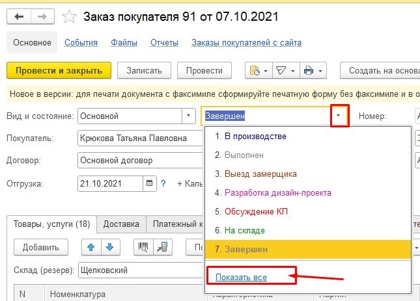This screenshot has width=420, height=301.
Task: Move row down with blue down arrow
Action: pyautogui.click(x=110, y=247)
